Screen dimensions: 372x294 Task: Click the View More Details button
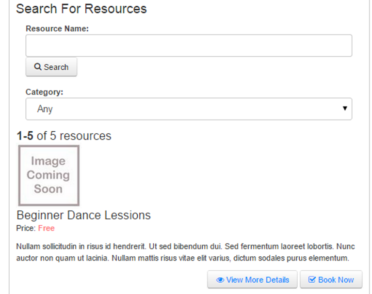point(252,279)
